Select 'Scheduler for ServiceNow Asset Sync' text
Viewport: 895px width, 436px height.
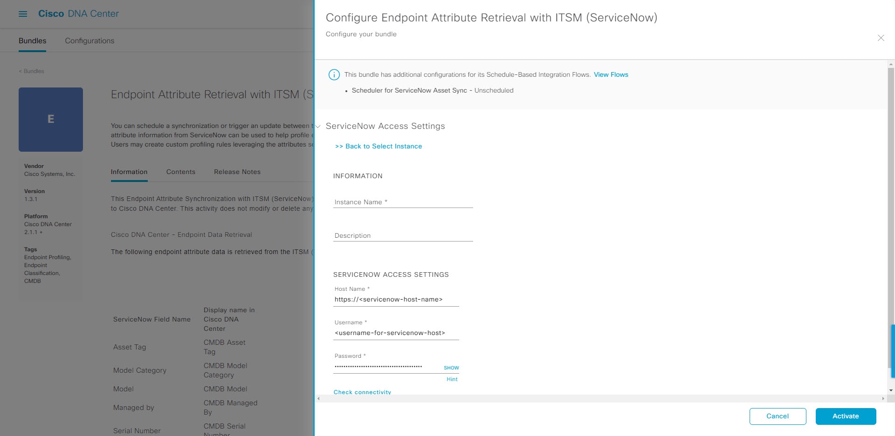pos(409,90)
